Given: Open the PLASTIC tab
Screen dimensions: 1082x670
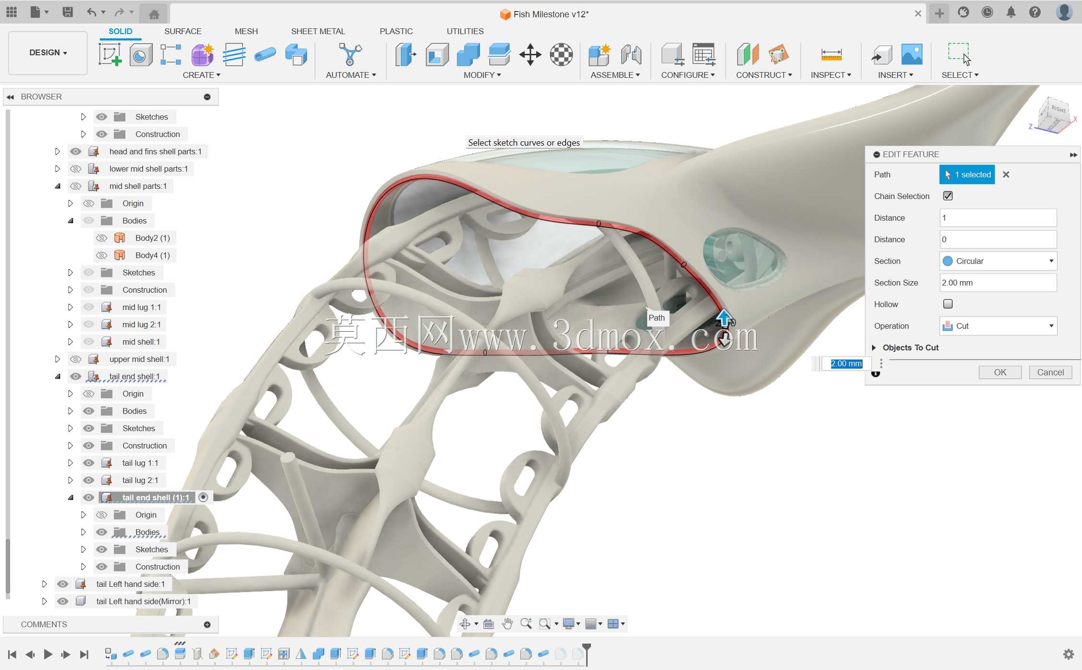Looking at the screenshot, I should [396, 31].
